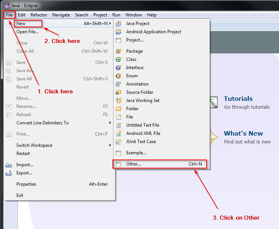Viewport: 279px width, 229px height.
Task: Click the green Class icon
Action: (x=118, y=59)
